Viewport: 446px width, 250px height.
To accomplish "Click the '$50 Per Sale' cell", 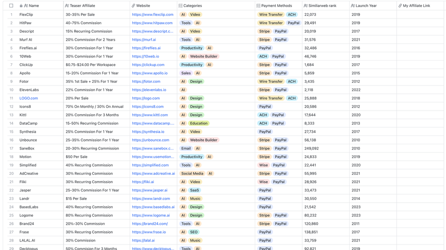I will (x=76, y=157).
